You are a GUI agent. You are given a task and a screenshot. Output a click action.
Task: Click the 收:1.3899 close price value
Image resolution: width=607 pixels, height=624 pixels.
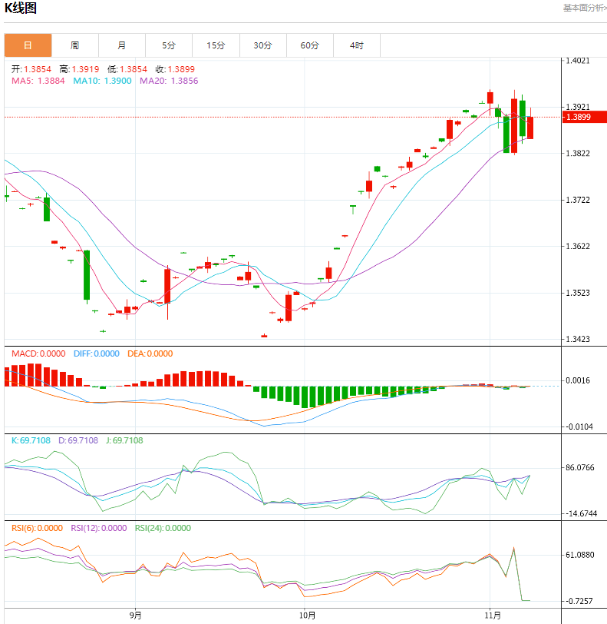(175, 69)
